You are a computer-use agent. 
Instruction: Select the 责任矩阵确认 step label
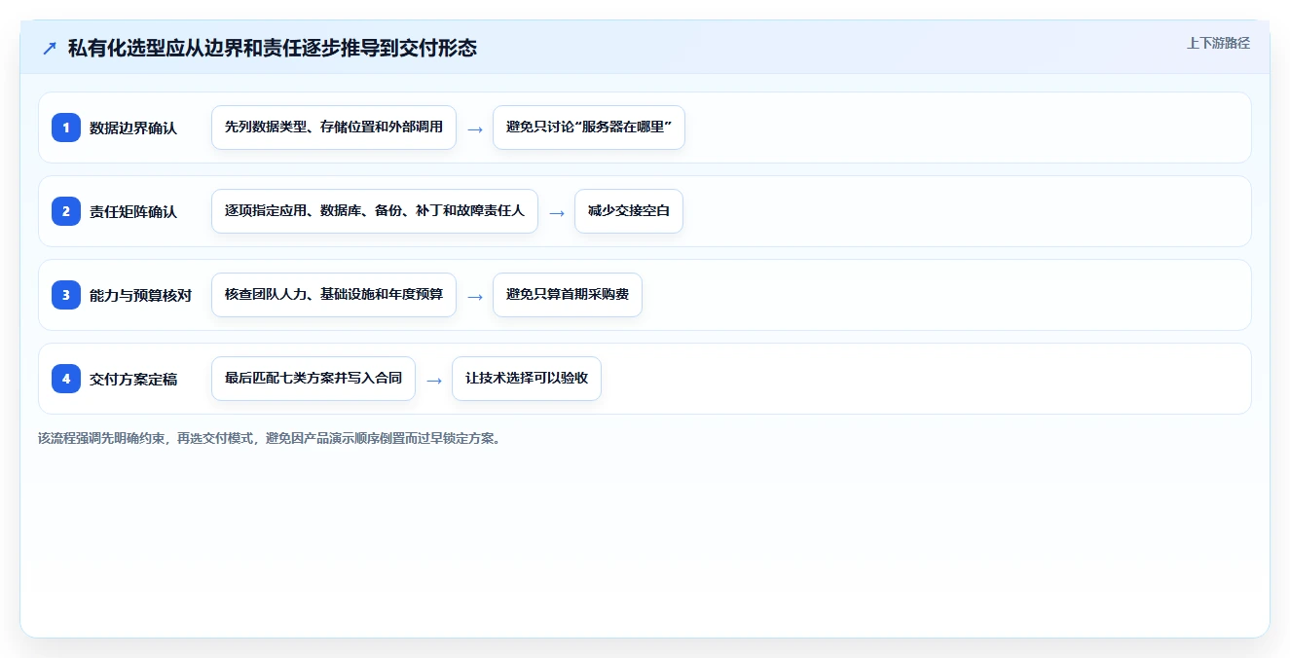tap(133, 211)
